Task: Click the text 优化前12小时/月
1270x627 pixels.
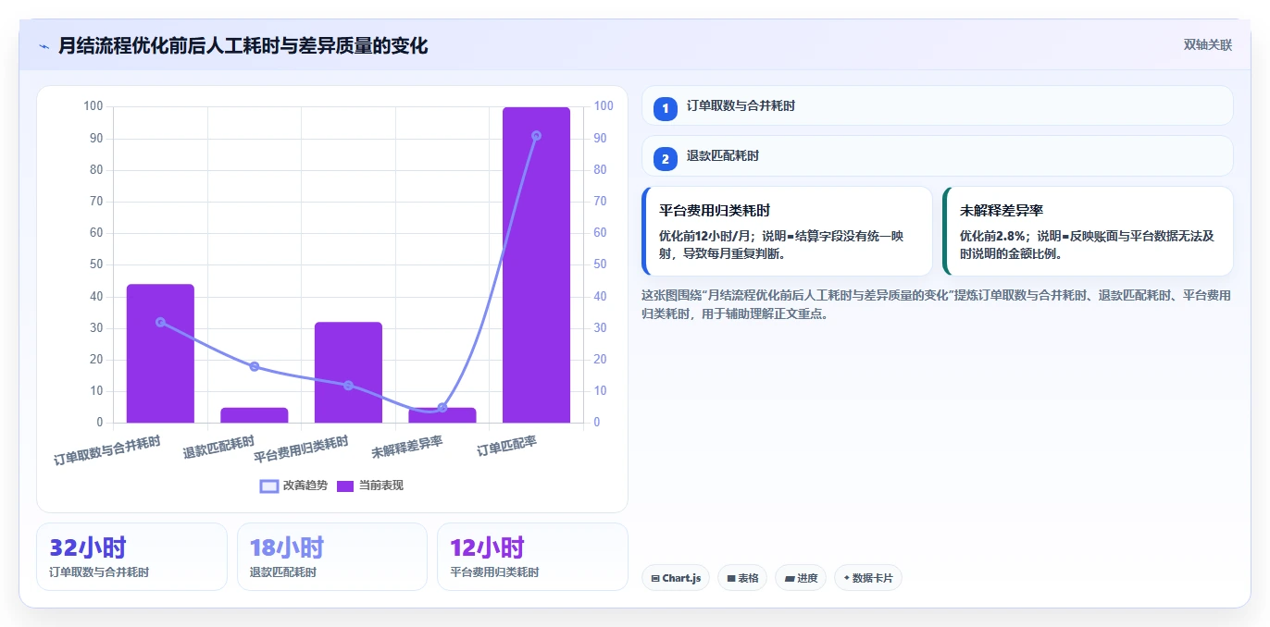Action: [704, 236]
